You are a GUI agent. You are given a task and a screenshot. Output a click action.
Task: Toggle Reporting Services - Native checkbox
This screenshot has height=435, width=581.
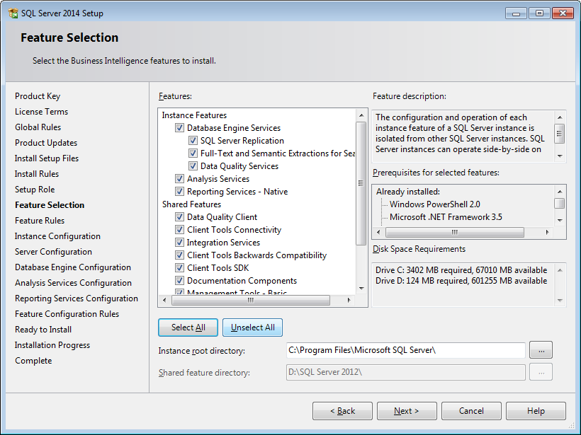click(180, 192)
